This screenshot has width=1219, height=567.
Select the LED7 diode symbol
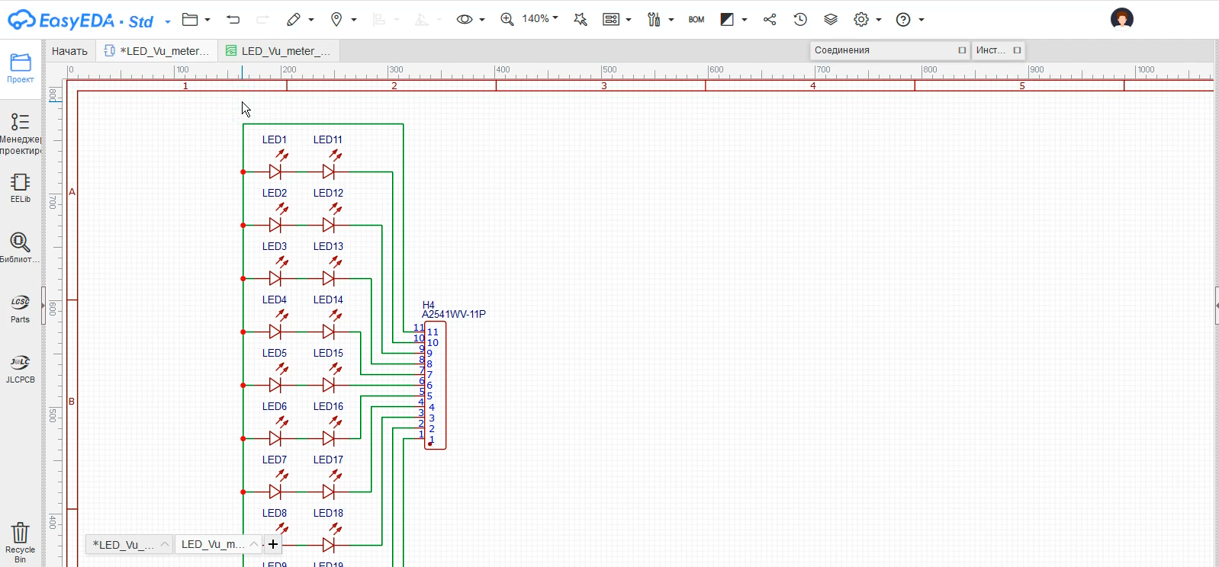[x=275, y=492]
